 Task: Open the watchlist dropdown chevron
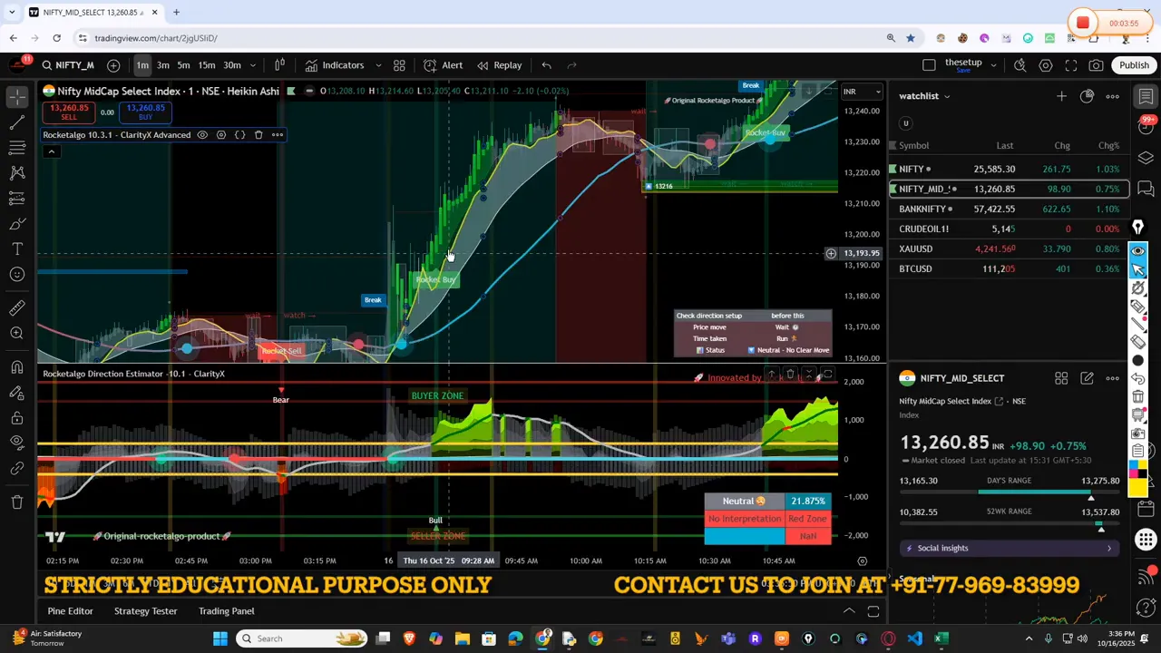click(x=946, y=95)
